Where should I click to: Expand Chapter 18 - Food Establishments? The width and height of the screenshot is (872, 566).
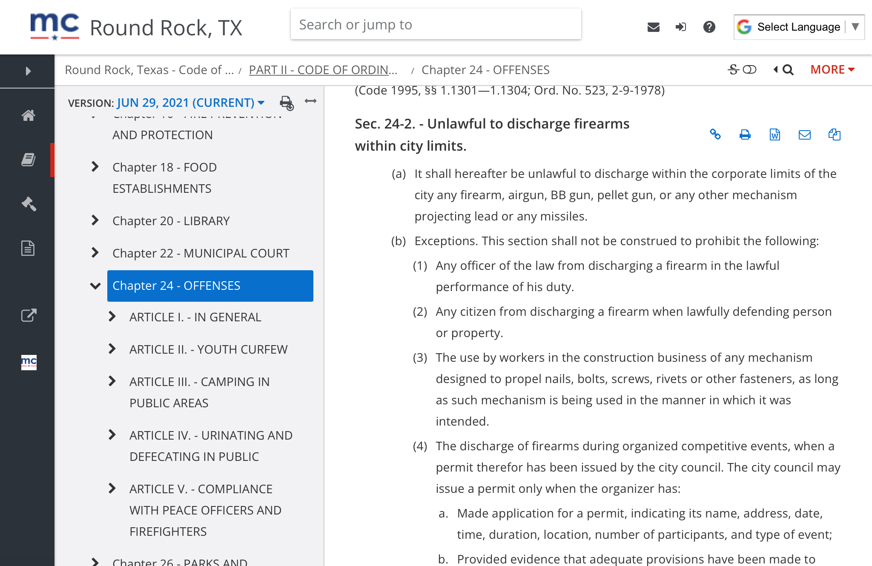tap(95, 167)
